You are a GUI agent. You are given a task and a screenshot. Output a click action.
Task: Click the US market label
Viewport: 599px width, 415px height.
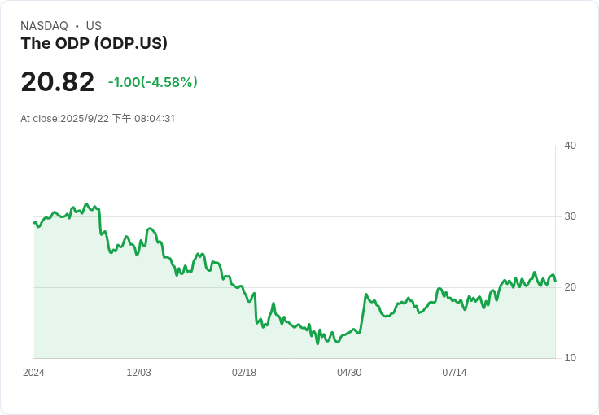[x=94, y=26]
